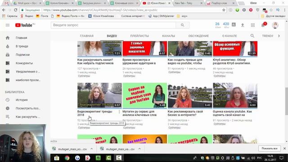Open Мутаген ру сервис video title
288x162 pixels.
click(x=139, y=113)
